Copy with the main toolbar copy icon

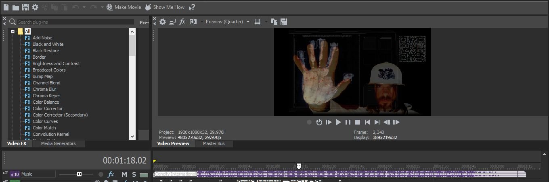pos(54,7)
